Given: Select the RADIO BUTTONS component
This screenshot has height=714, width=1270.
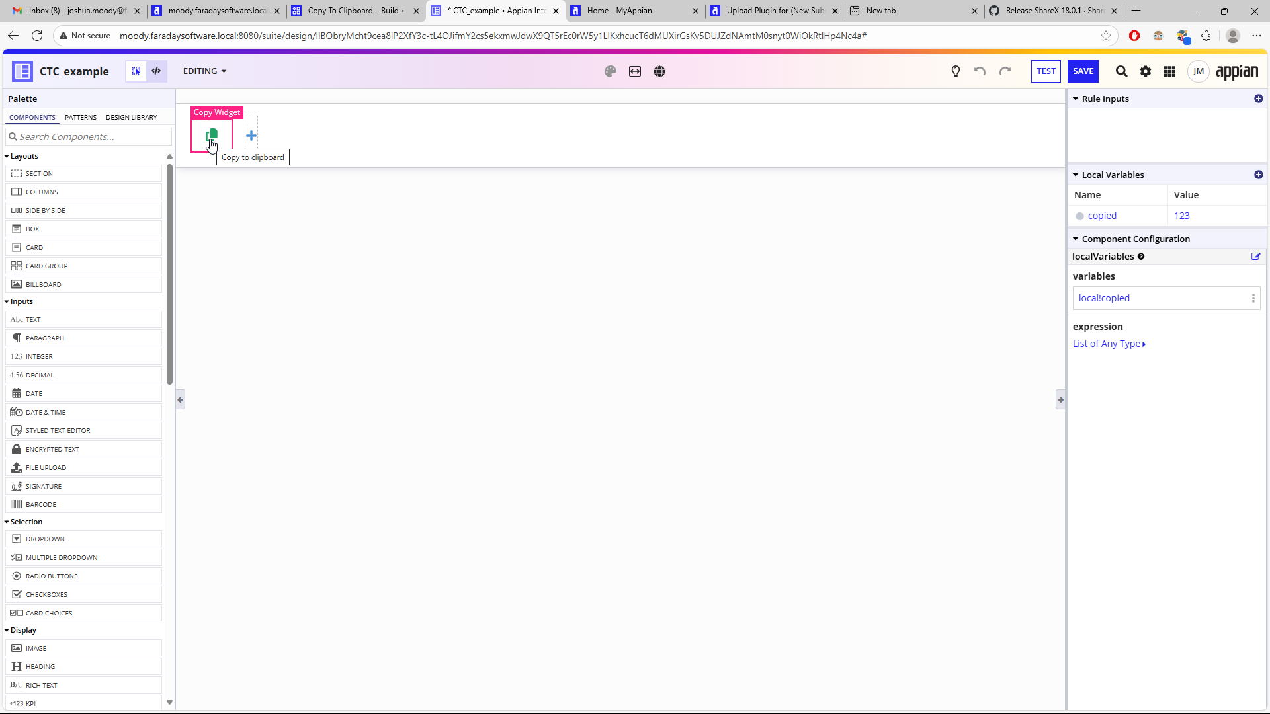Looking at the screenshot, I should (83, 576).
